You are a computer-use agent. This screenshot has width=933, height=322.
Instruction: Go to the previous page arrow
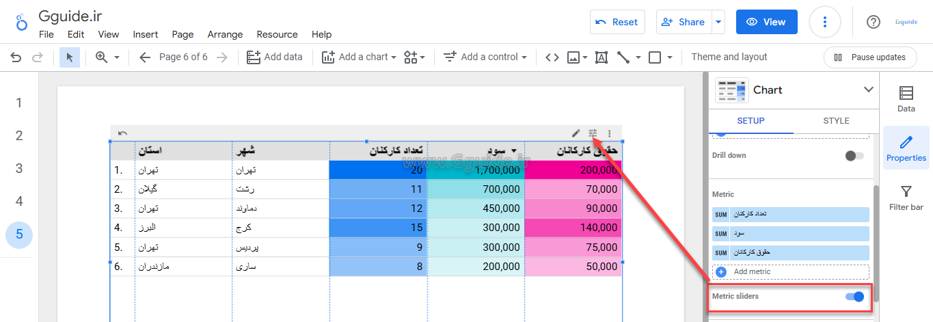[144, 57]
